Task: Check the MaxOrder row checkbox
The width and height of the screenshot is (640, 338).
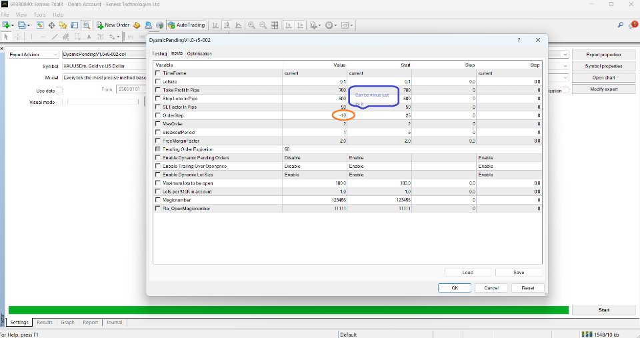Action: 158,124
